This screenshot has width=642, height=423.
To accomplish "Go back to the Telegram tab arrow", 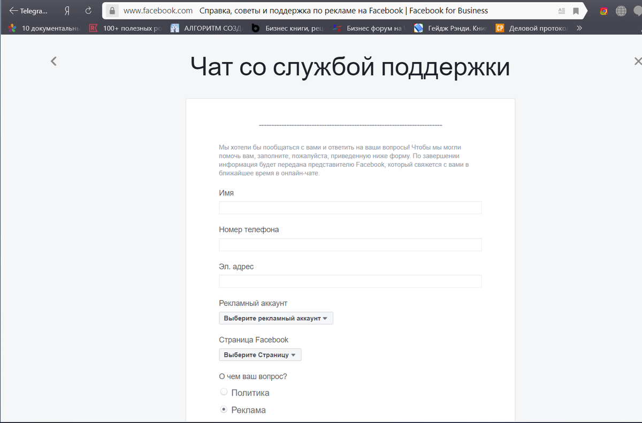I will click(x=13, y=11).
